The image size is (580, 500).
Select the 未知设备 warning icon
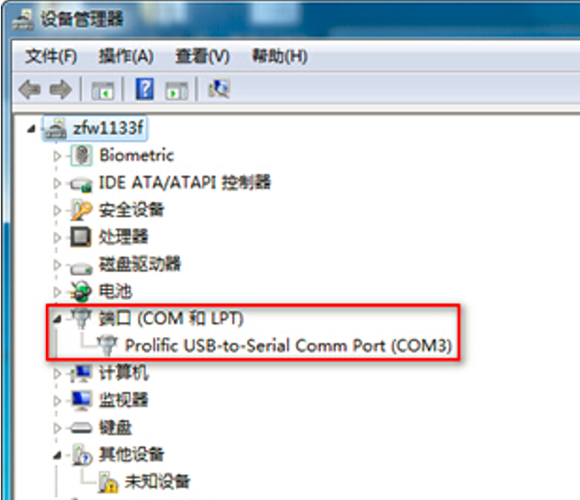pyautogui.click(x=108, y=482)
